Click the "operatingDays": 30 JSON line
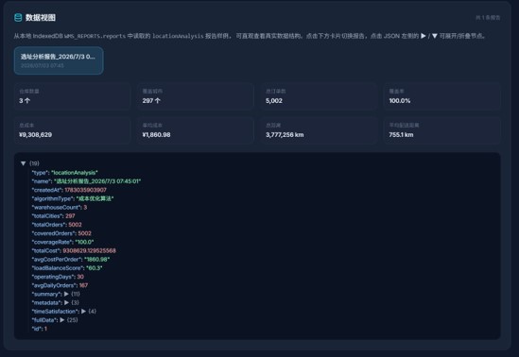The image size is (519, 357). pos(58,277)
